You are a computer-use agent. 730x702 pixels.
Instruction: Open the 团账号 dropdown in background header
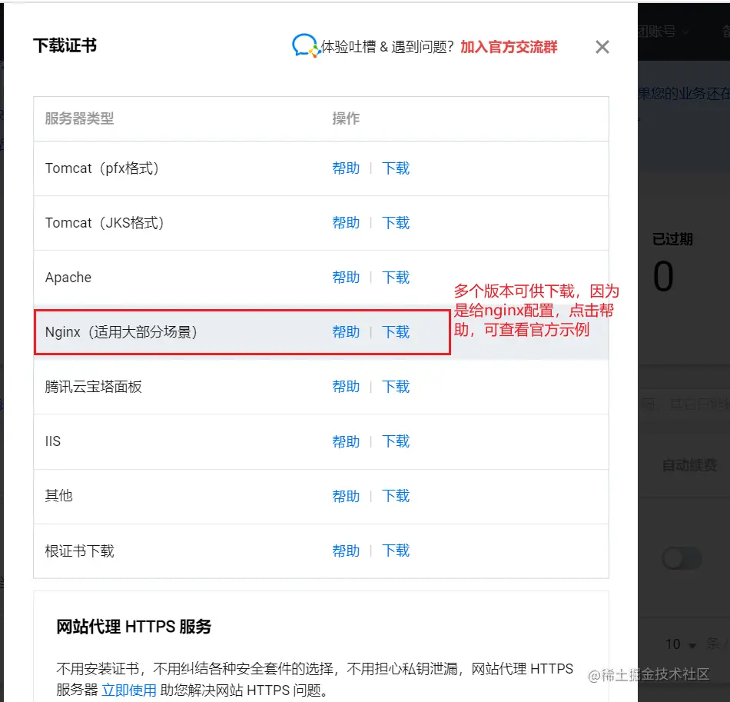[662, 32]
